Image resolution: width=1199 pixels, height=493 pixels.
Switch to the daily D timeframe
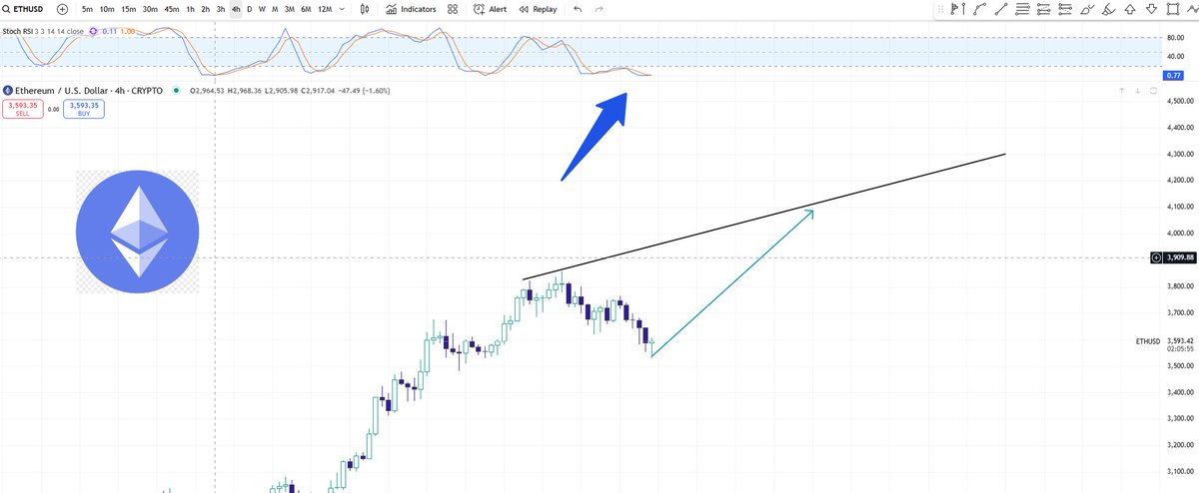(249, 9)
